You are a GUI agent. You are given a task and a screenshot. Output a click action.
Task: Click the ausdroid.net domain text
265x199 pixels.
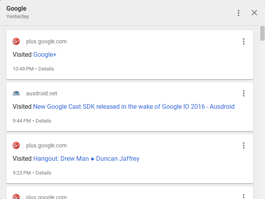click(41, 93)
